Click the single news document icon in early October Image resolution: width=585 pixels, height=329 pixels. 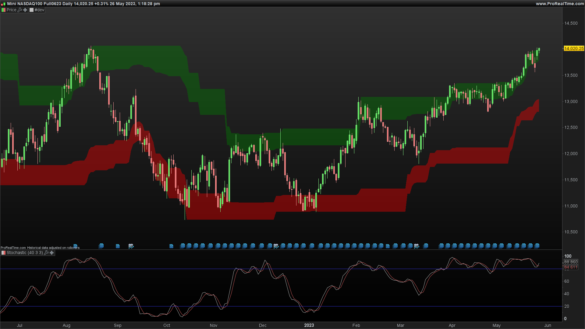point(171,246)
